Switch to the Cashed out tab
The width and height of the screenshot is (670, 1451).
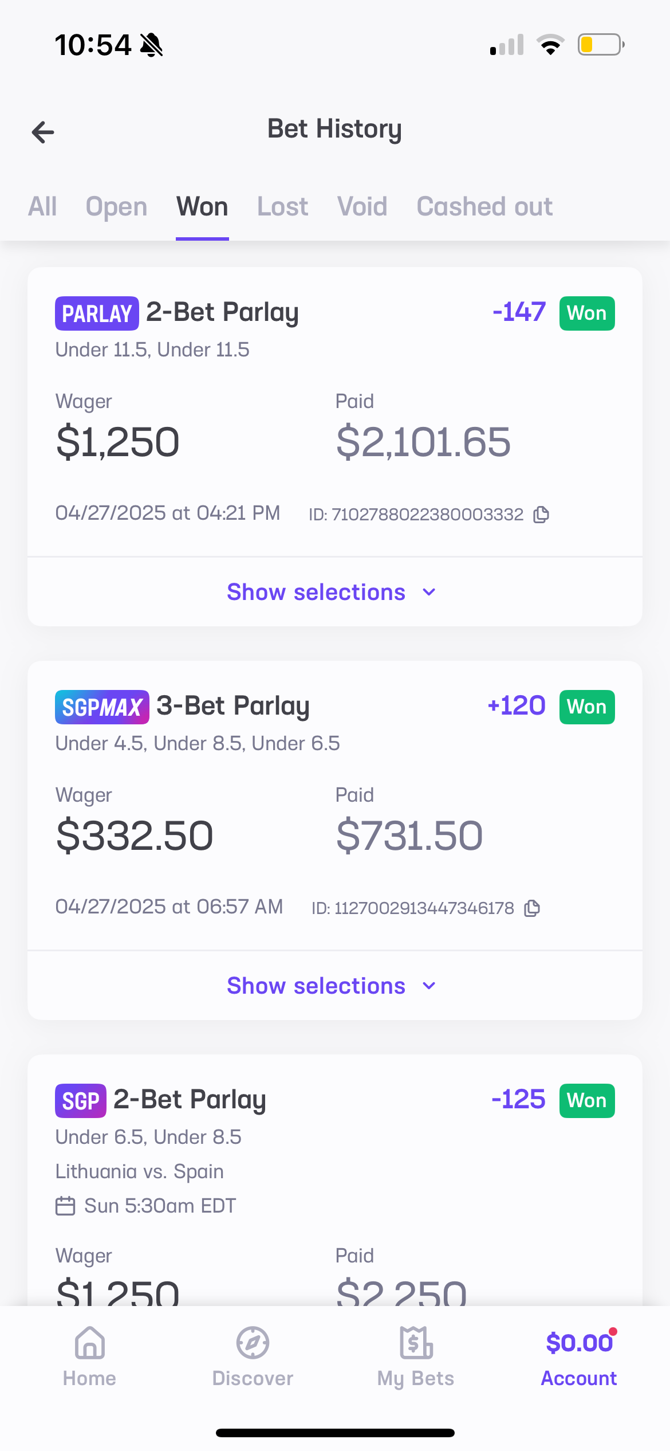point(484,207)
